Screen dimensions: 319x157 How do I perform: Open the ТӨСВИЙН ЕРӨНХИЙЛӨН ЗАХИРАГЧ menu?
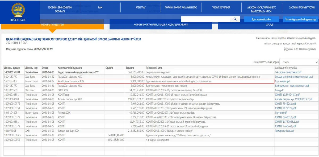tap(60, 9)
